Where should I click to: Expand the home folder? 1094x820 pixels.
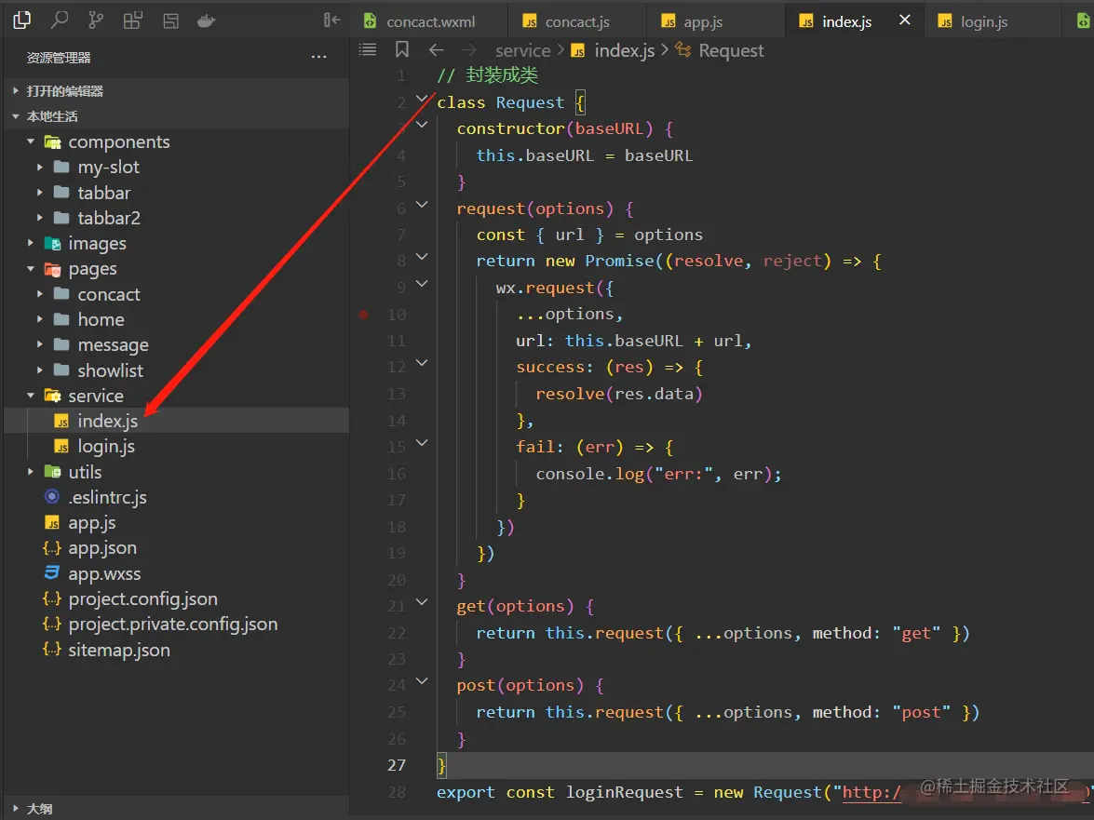(174, 319)
